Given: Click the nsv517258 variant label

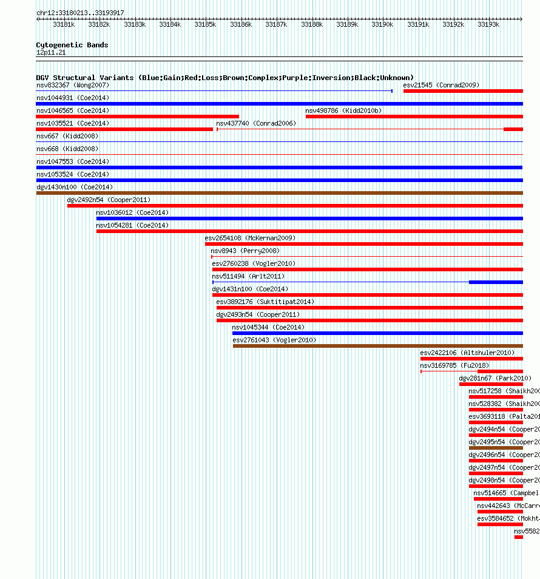Looking at the screenshot, I should click(504, 391).
